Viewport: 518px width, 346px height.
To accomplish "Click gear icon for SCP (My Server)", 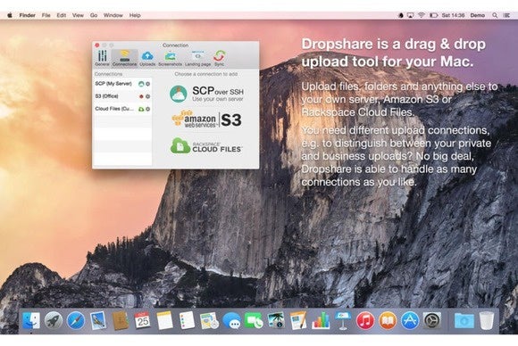I will (148, 84).
